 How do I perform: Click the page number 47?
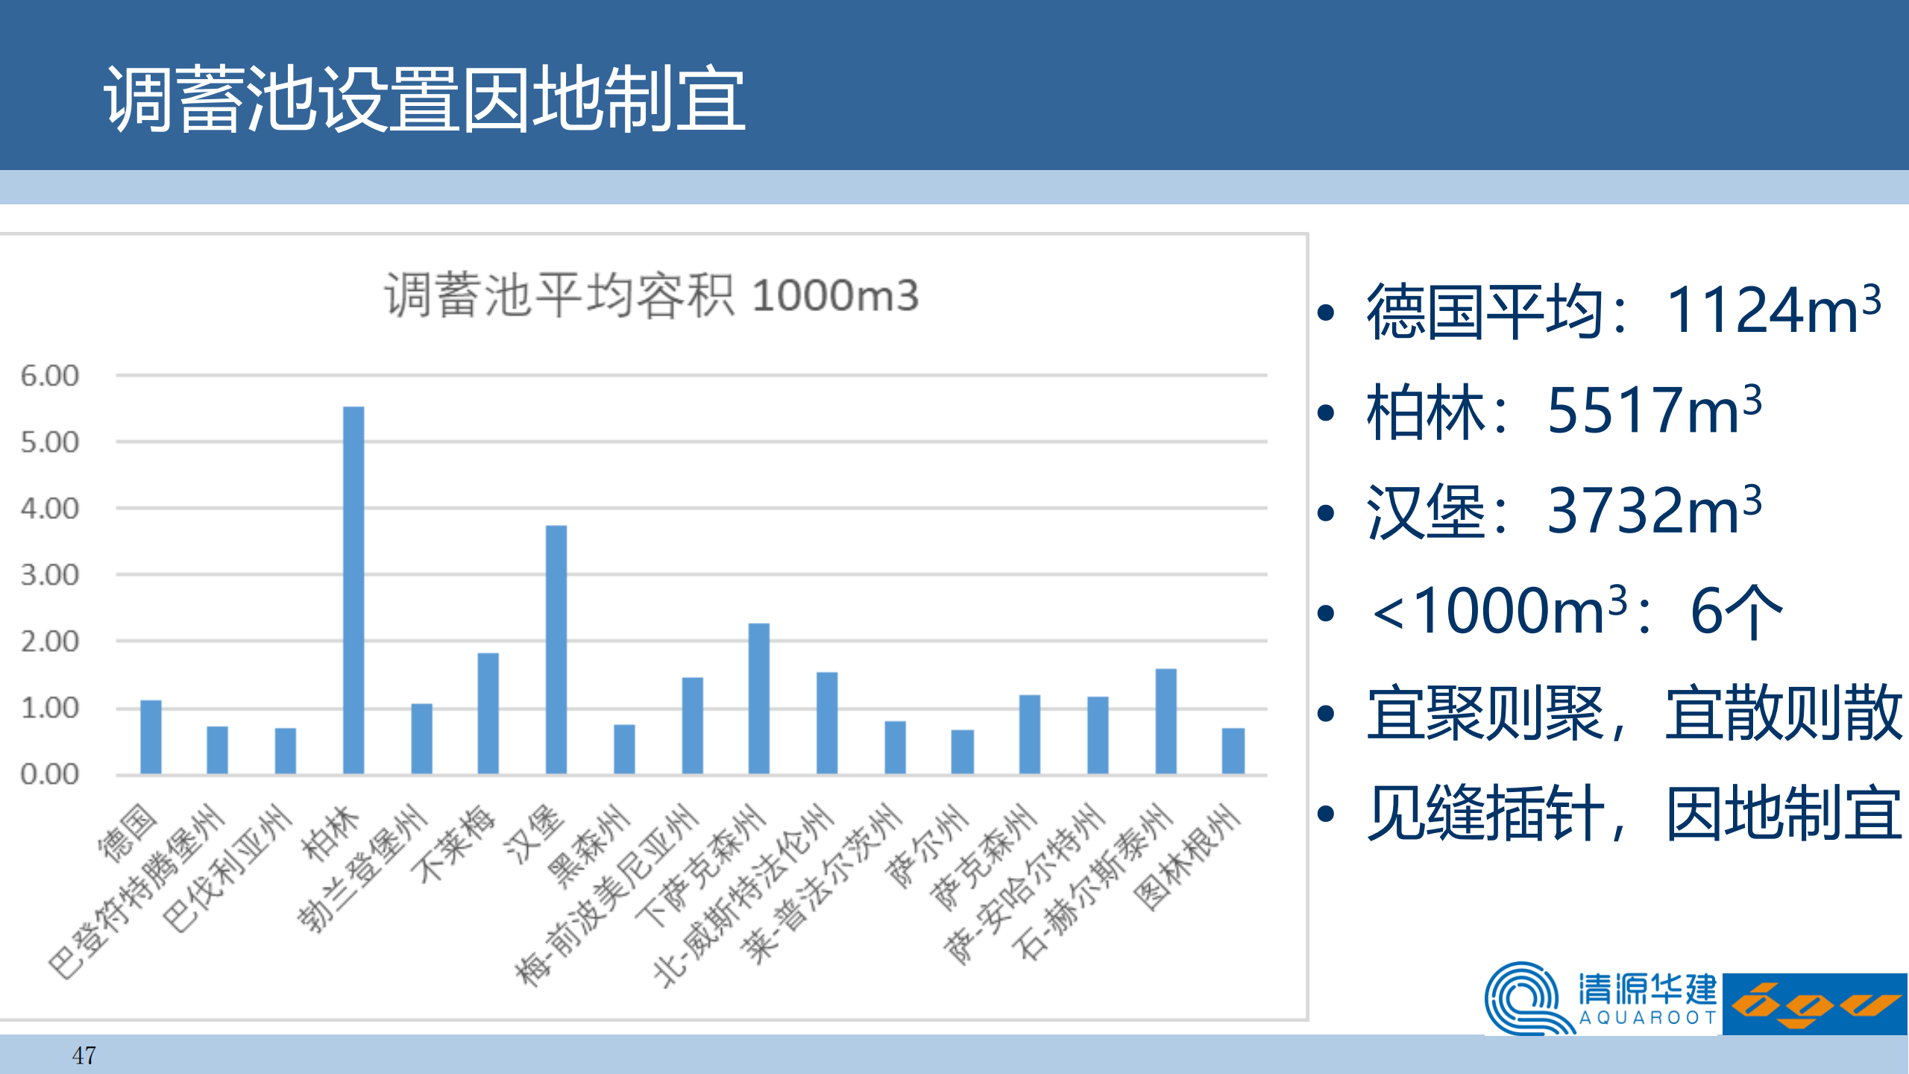point(84,1055)
